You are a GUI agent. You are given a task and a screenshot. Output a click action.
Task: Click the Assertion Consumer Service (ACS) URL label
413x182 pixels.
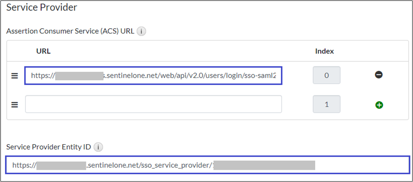pos(71,31)
